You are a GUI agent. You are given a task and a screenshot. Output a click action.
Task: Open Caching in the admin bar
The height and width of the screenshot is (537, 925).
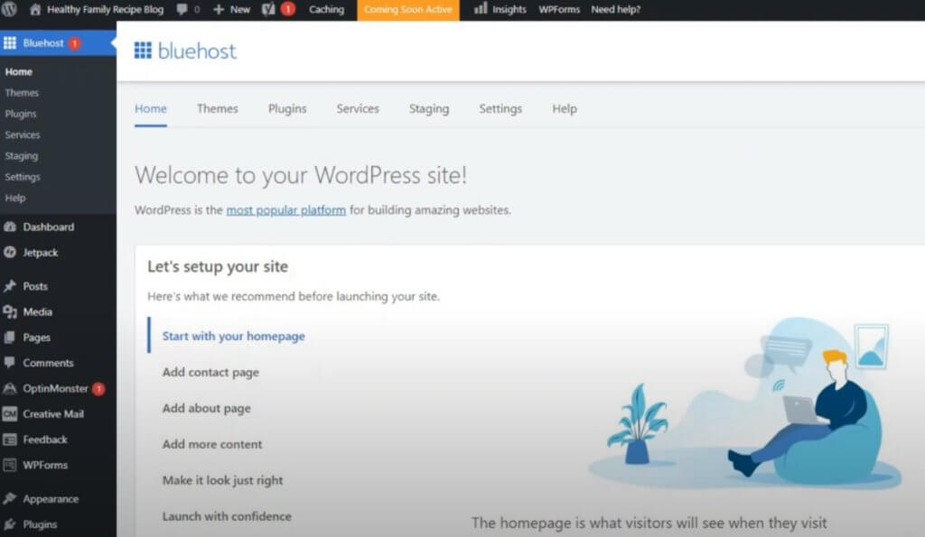click(326, 9)
